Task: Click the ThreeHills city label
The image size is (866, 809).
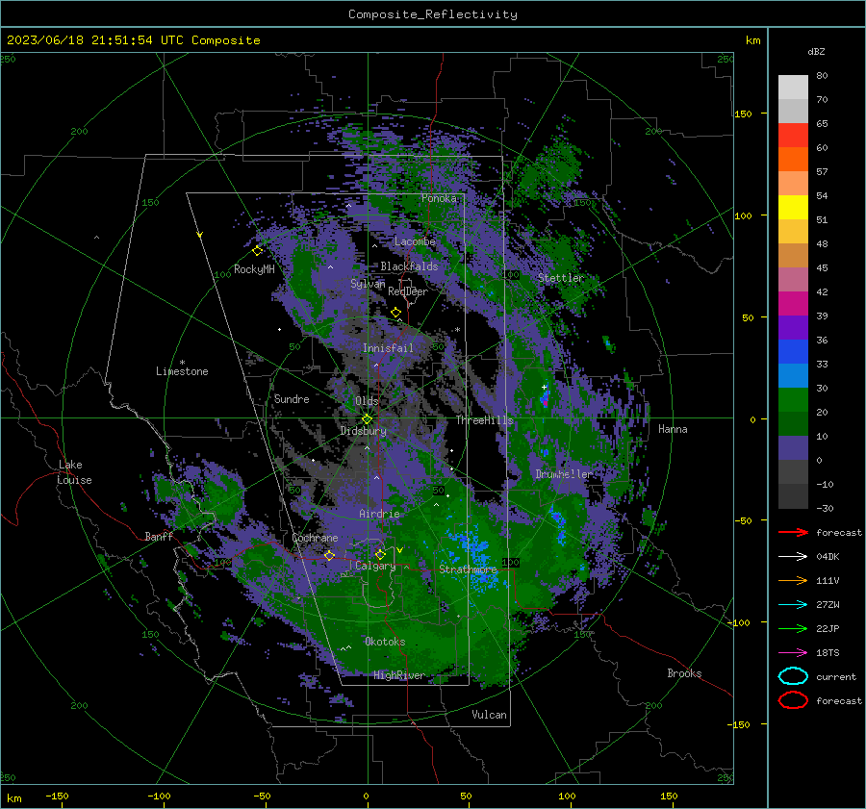Action: [x=484, y=420]
